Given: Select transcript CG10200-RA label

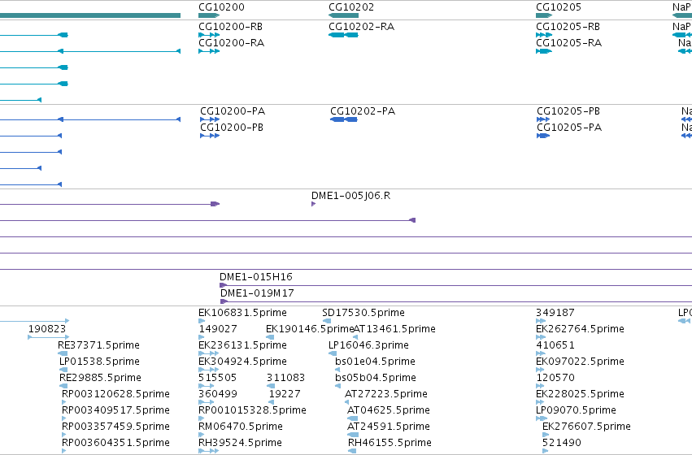Looking at the screenshot, I should point(231,43).
